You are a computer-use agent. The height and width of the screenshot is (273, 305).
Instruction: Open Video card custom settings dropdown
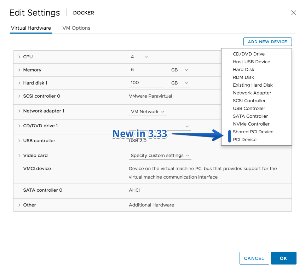[160, 156]
